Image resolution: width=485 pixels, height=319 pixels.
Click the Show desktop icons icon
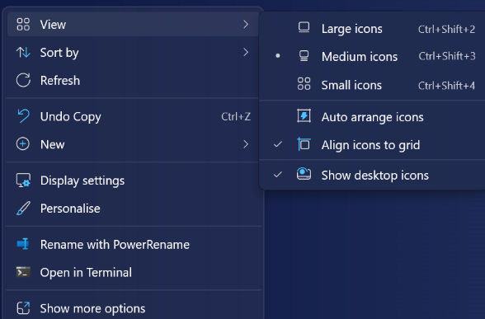(x=304, y=174)
